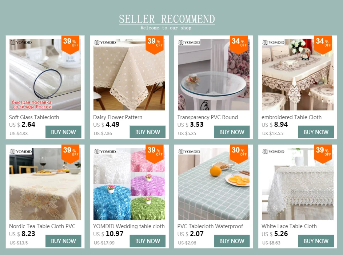Click the YOMDID logo on the White Lace Table Cloth image
Screen dimensions: 343x255
click(273, 151)
